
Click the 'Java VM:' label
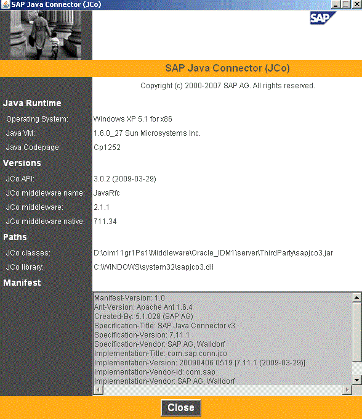(20, 133)
